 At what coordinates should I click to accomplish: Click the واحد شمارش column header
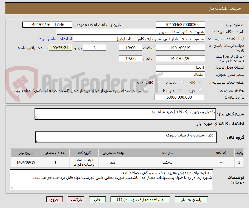click(113, 153)
